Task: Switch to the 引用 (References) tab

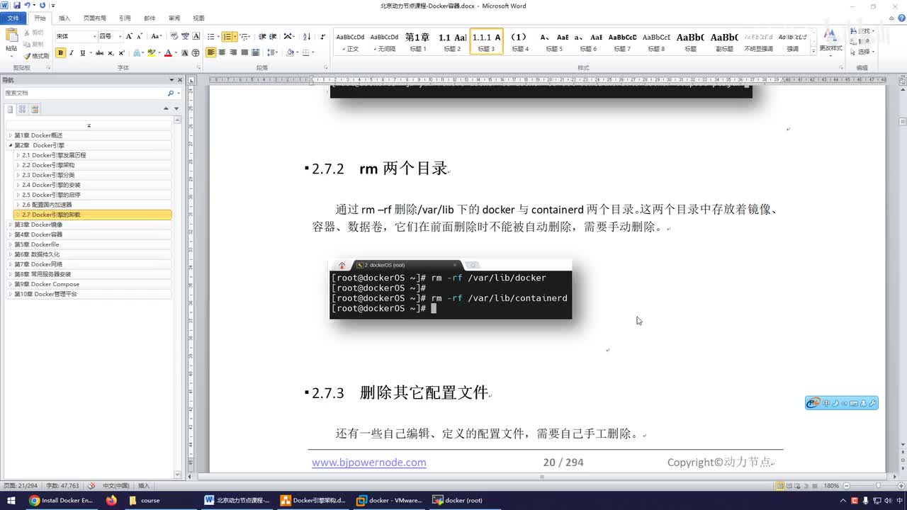Action: coord(125,18)
